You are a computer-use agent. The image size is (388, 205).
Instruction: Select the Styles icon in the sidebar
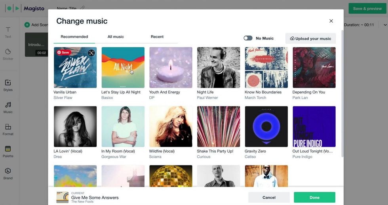click(8, 85)
